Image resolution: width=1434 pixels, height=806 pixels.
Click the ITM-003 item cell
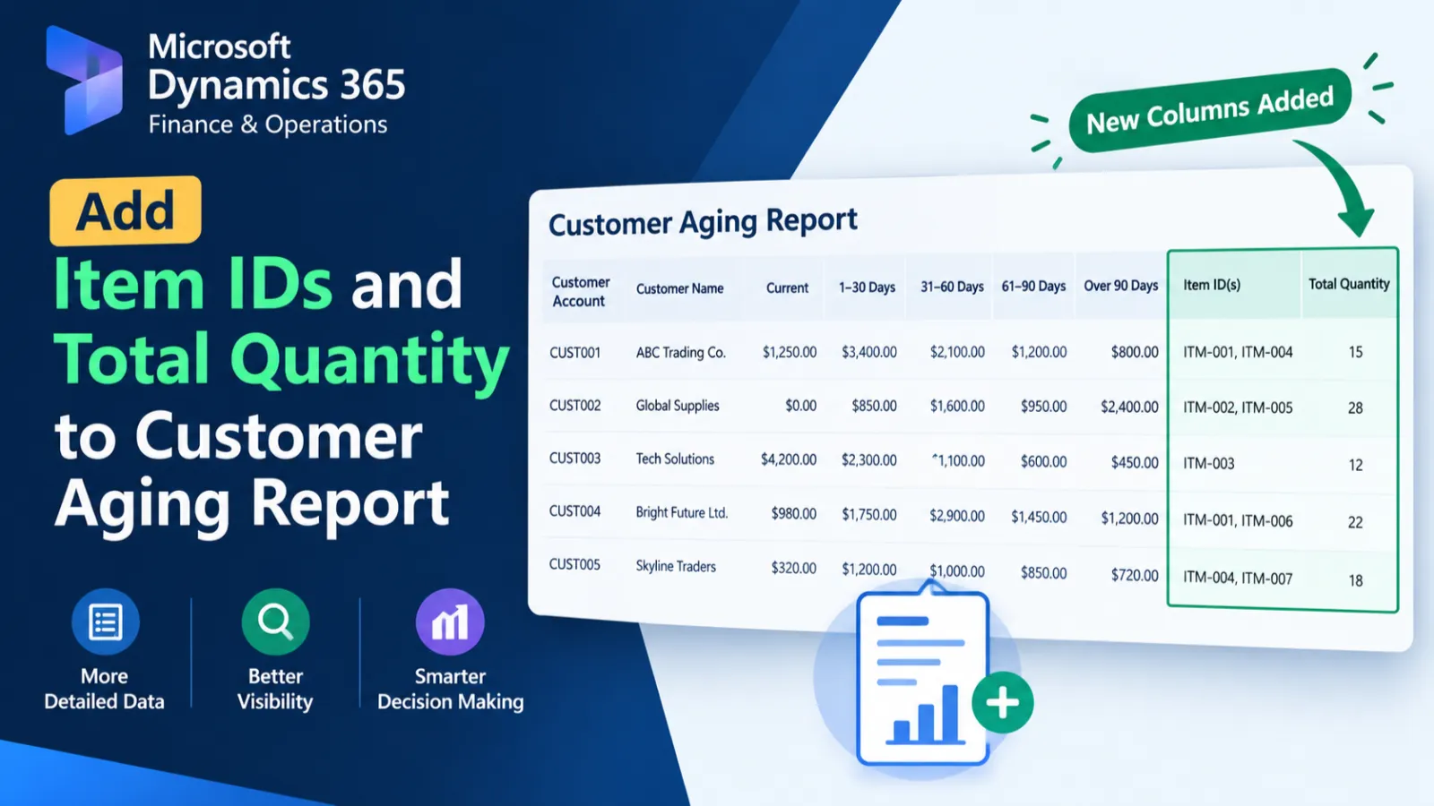tap(1208, 464)
